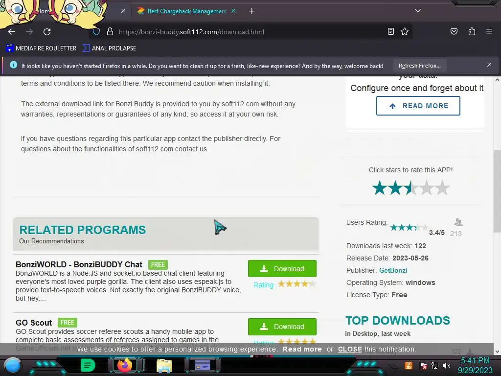Expand the list all tabs arrow

418,11
